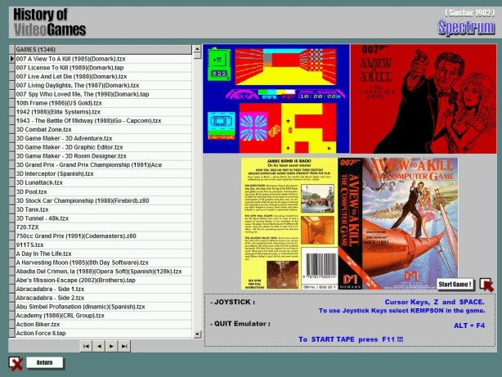Jump to last record in game list
The width and height of the screenshot is (502, 377).
124,346
